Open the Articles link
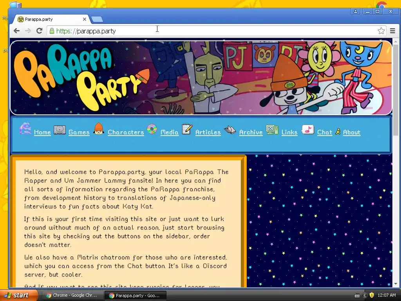Image resolution: width=401 pixels, height=301 pixels. [208, 132]
